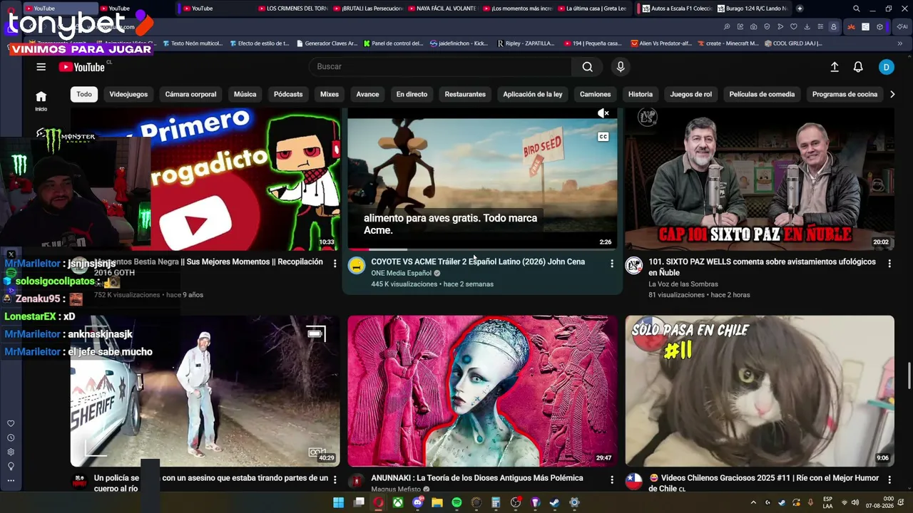Image resolution: width=913 pixels, height=513 pixels.
Task: Filter by Cámara corporal chip
Action: [x=190, y=94]
